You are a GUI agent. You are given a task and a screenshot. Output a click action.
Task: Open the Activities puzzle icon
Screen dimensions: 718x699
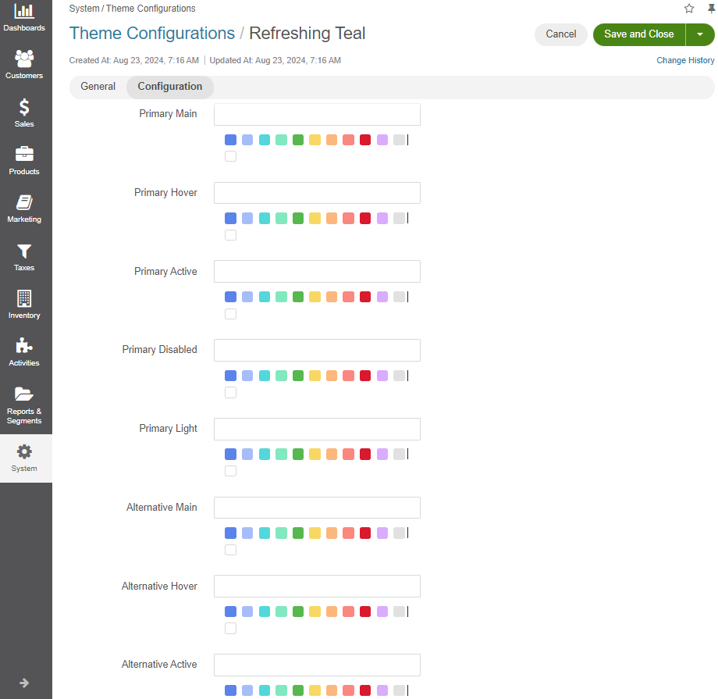tap(24, 346)
